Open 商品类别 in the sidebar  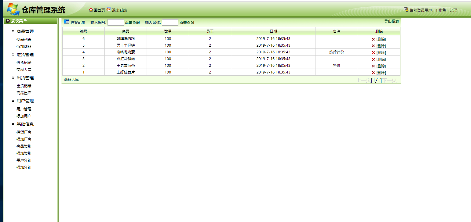tap(24, 146)
